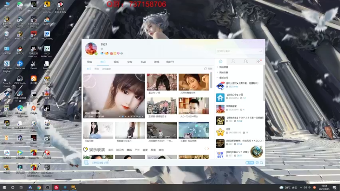Toggle the blue switch in the YY bottom bar
Image resolution: width=340 pixels, height=191 pixels.
tap(249, 163)
